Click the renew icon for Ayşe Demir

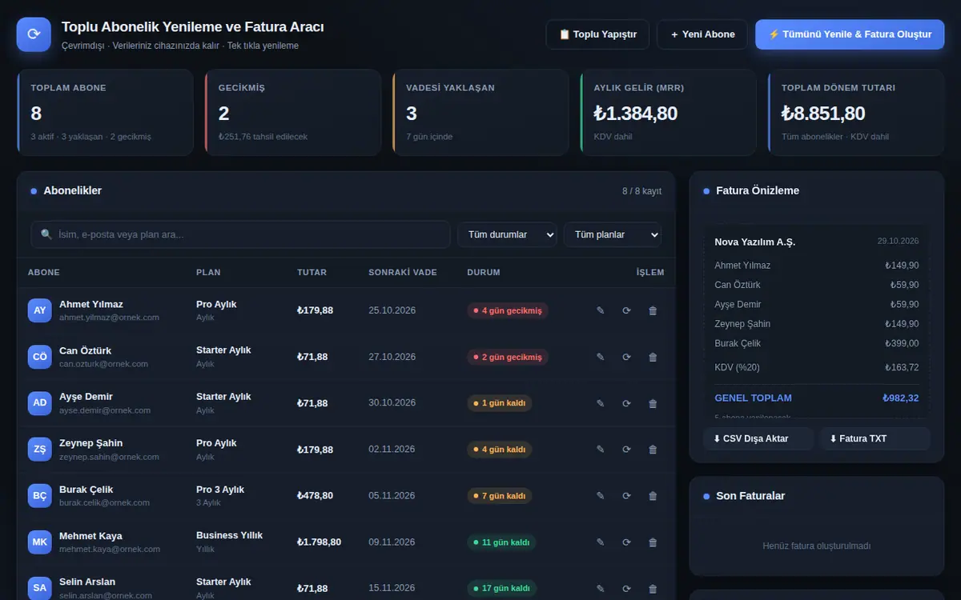pyautogui.click(x=626, y=403)
